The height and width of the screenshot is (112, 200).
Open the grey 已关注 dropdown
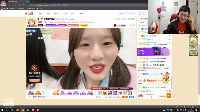point(131,19)
